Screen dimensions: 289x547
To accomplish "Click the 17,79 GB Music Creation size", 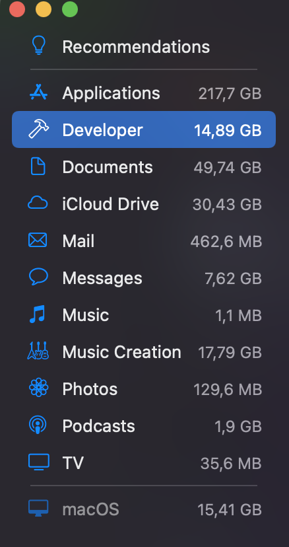I will click(230, 352).
